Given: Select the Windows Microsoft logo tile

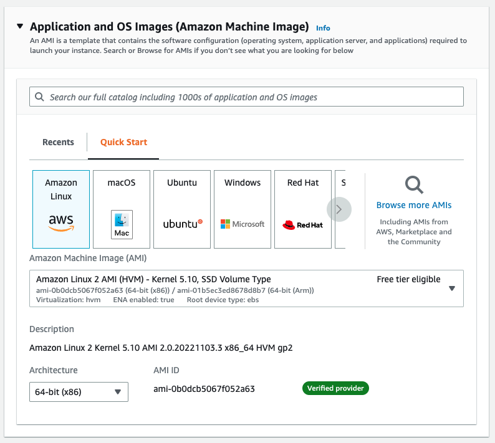Looking at the screenshot, I should [x=243, y=209].
